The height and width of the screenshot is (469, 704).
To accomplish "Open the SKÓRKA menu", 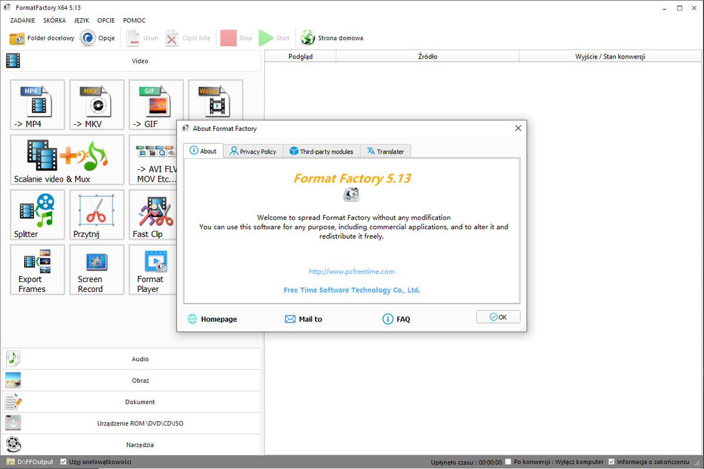I will pyautogui.click(x=55, y=21).
